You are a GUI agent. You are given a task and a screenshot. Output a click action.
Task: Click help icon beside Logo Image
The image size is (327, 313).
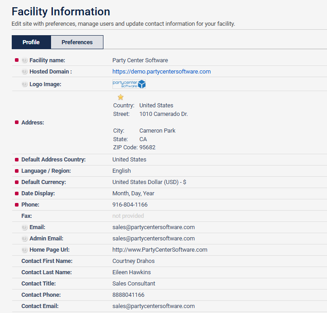(x=24, y=84)
